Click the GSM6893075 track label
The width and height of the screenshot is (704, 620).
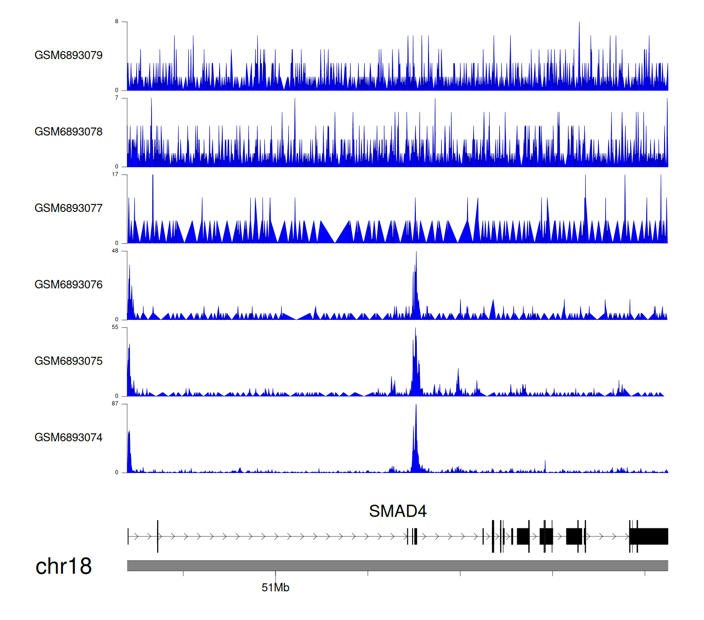pyautogui.click(x=69, y=361)
